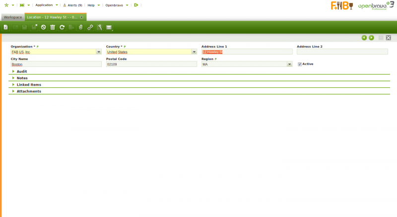Open attachments with the paperclip icon

coord(80,27)
